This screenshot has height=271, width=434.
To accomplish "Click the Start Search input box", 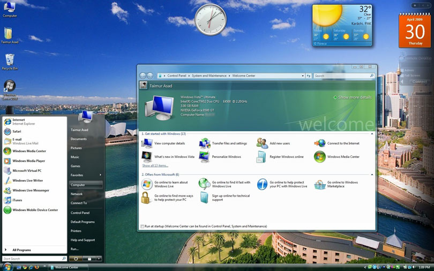I will (32, 259).
